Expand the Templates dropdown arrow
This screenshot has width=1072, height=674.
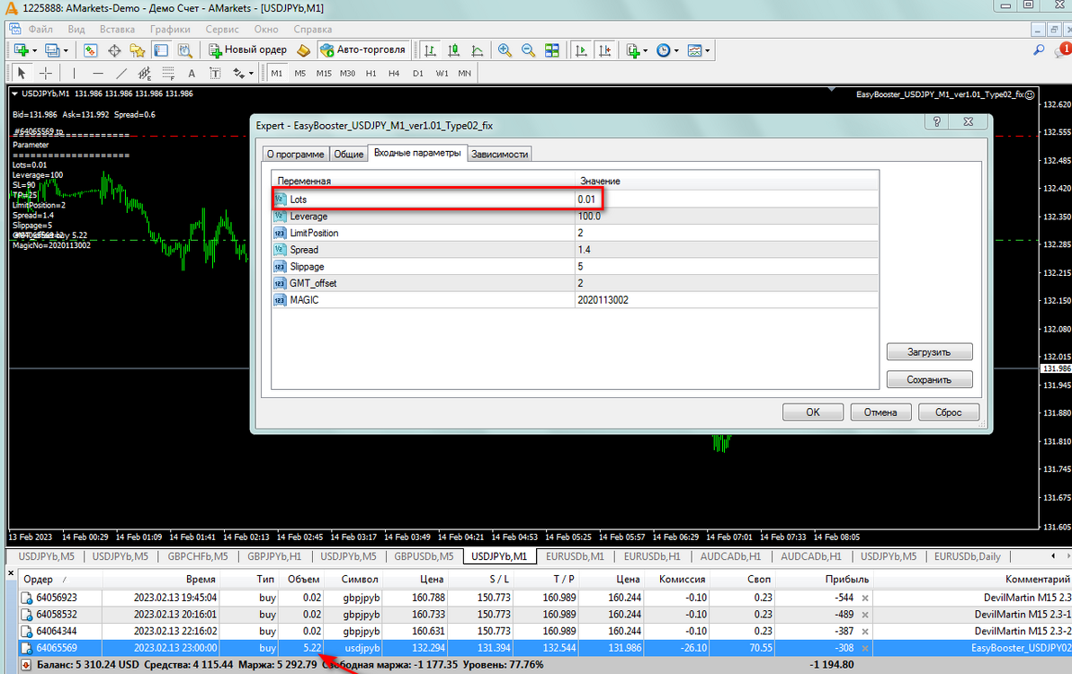tap(708, 50)
